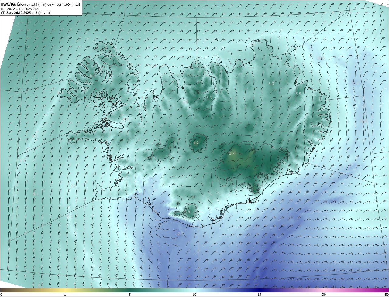Click the color scale tick labeled 30
The image size is (389, 297).
pyautogui.click(x=324, y=295)
